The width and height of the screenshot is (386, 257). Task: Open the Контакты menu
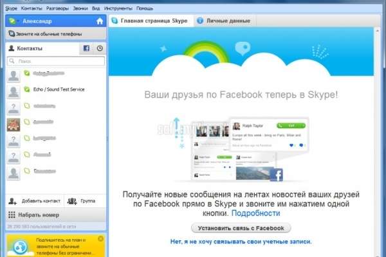click(x=32, y=8)
